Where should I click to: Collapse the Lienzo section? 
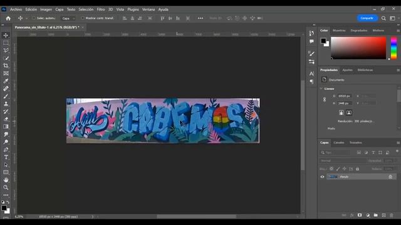tap(321, 89)
